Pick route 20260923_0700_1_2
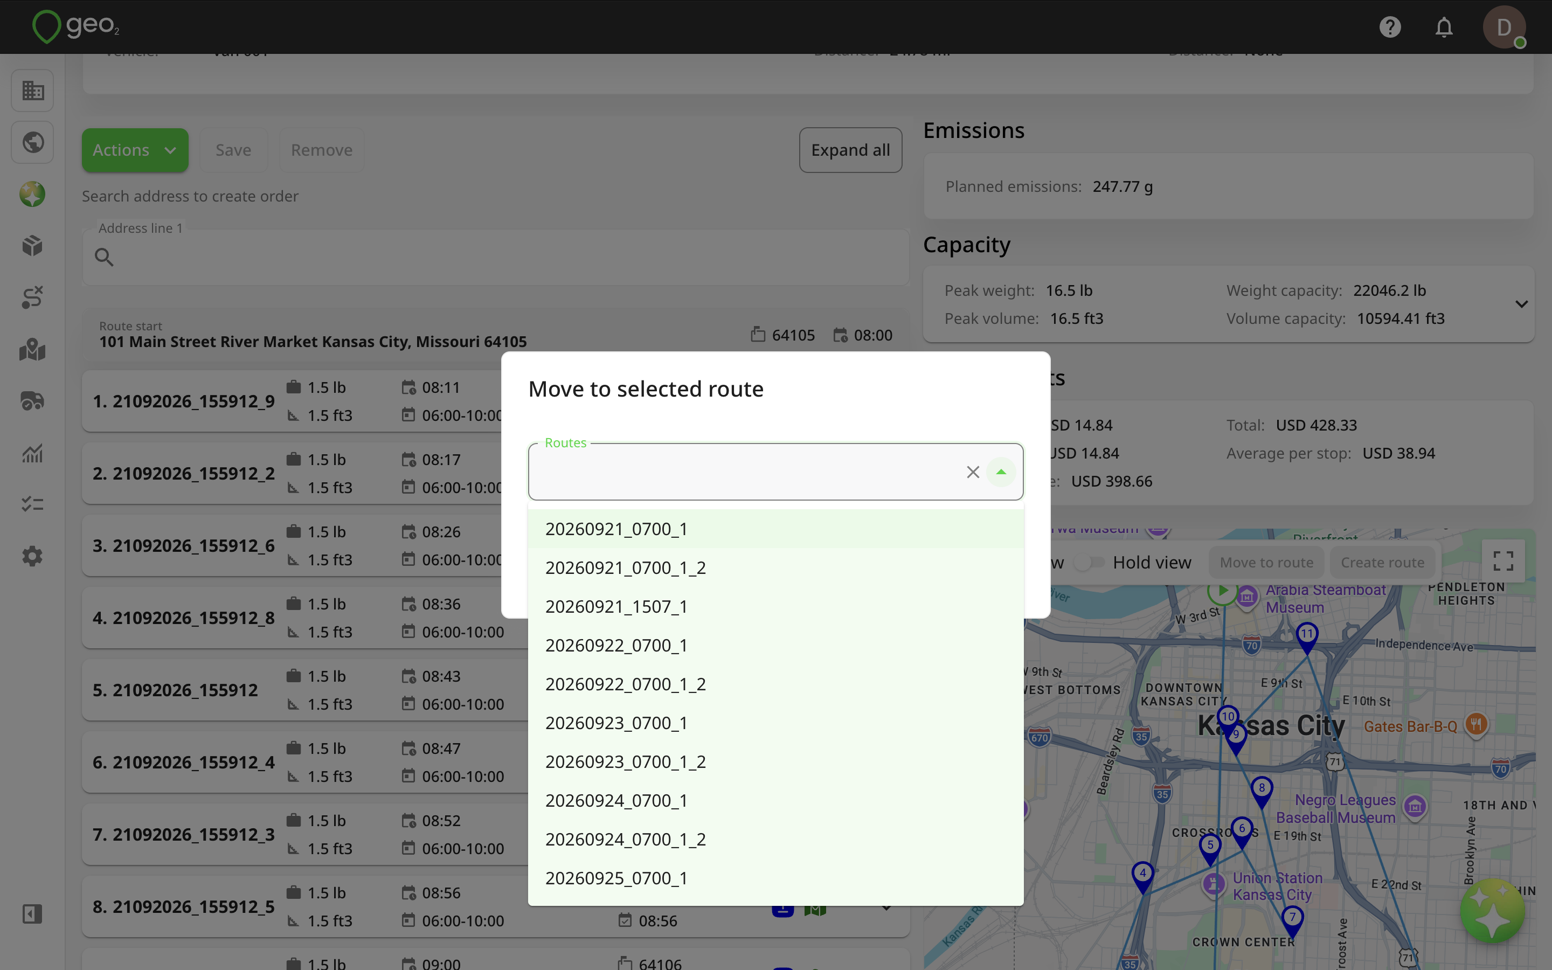The width and height of the screenshot is (1552, 970). pos(775,761)
